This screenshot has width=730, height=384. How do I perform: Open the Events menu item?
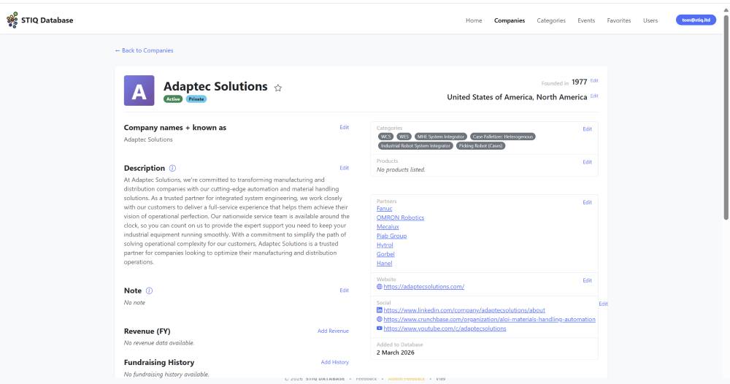tap(586, 20)
